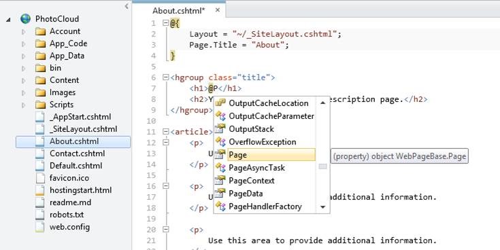Viewport: 500px width, 250px height.
Task: Collapse the paragraph block on line 12
Action: (x=165, y=143)
